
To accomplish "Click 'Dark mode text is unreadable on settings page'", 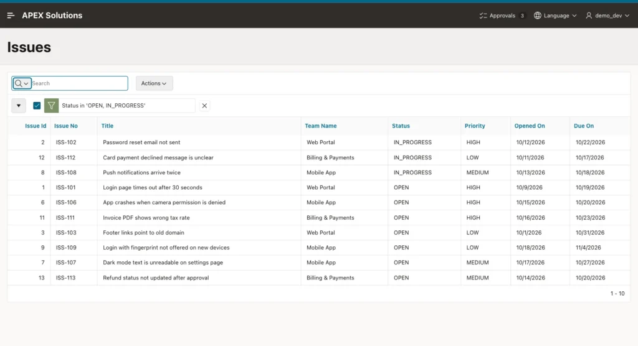I will pyautogui.click(x=163, y=263).
